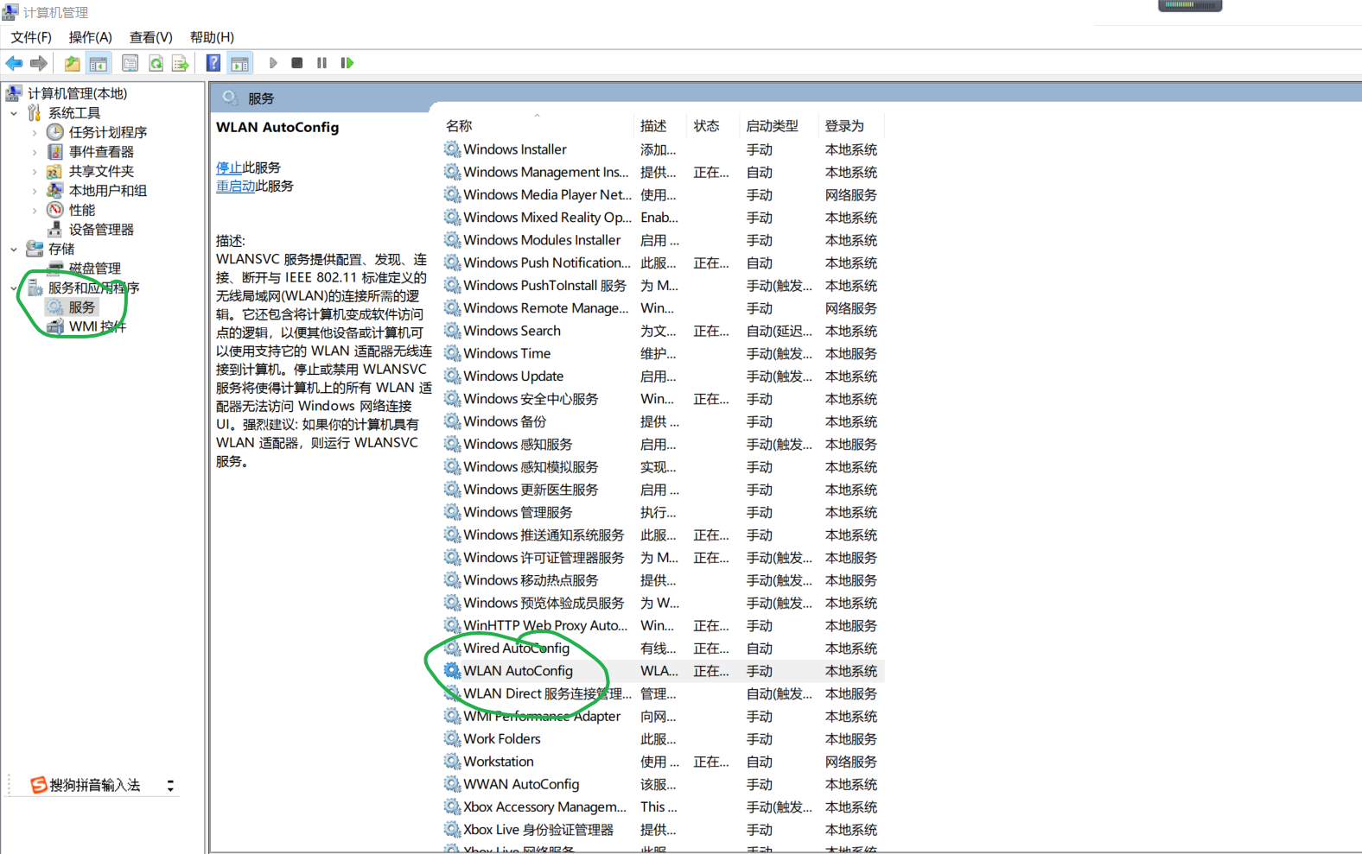Select the Windows Search service
The height and width of the screenshot is (854, 1362).
(512, 331)
